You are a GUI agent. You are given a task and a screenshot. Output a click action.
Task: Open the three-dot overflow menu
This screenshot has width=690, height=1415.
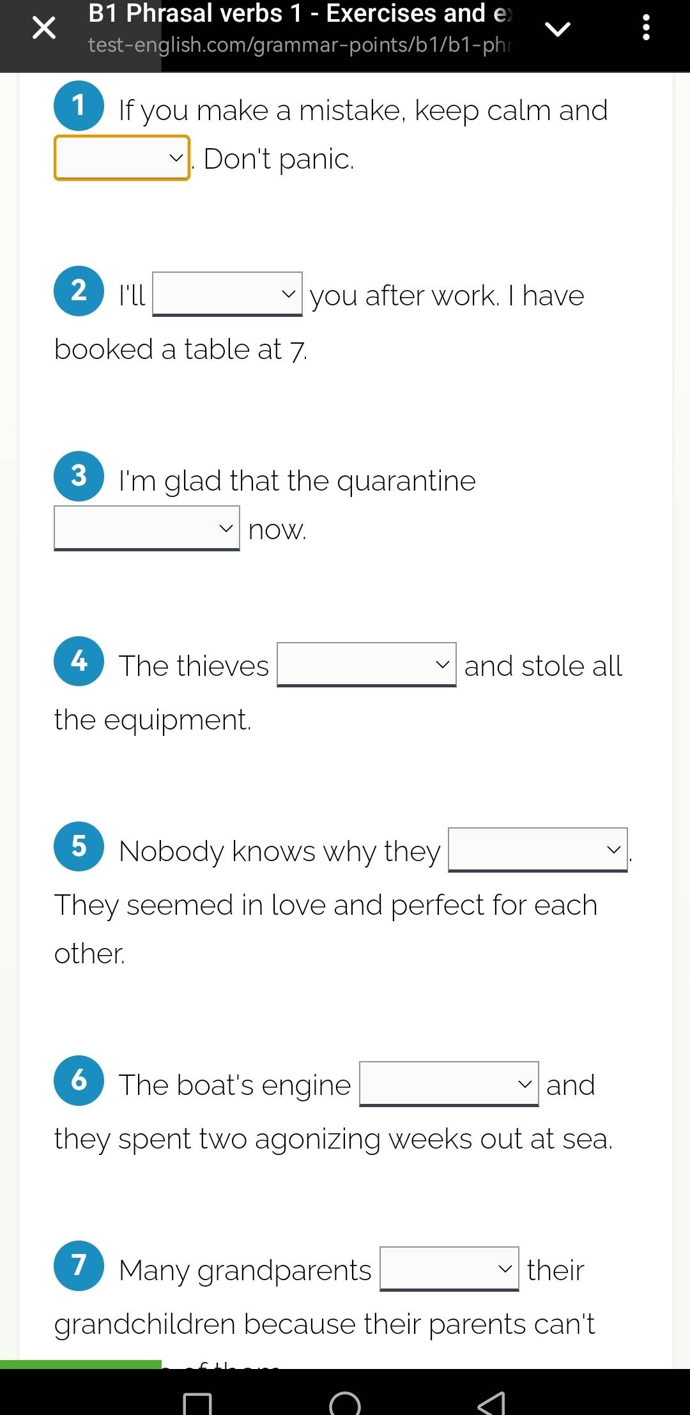[x=646, y=28]
